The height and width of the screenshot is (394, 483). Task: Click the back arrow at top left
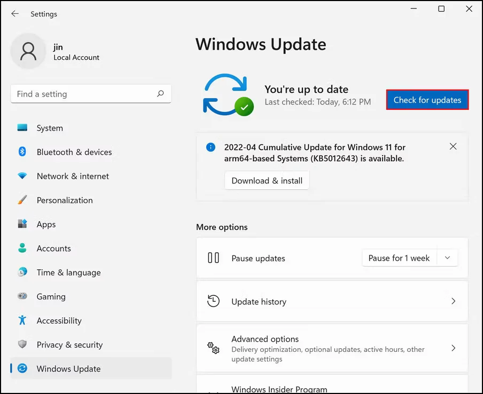coord(14,14)
